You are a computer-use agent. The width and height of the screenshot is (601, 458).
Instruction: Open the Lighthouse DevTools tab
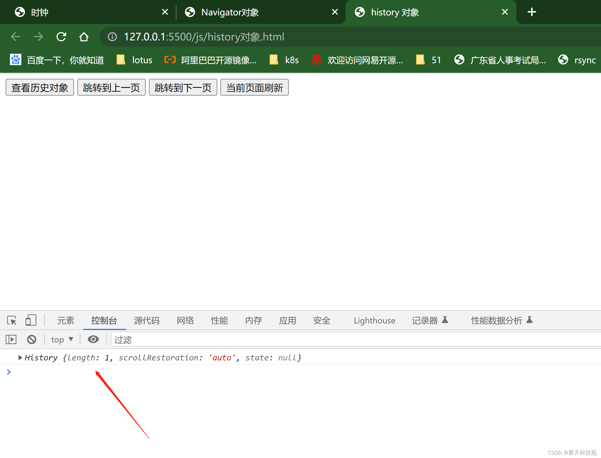[x=374, y=321]
